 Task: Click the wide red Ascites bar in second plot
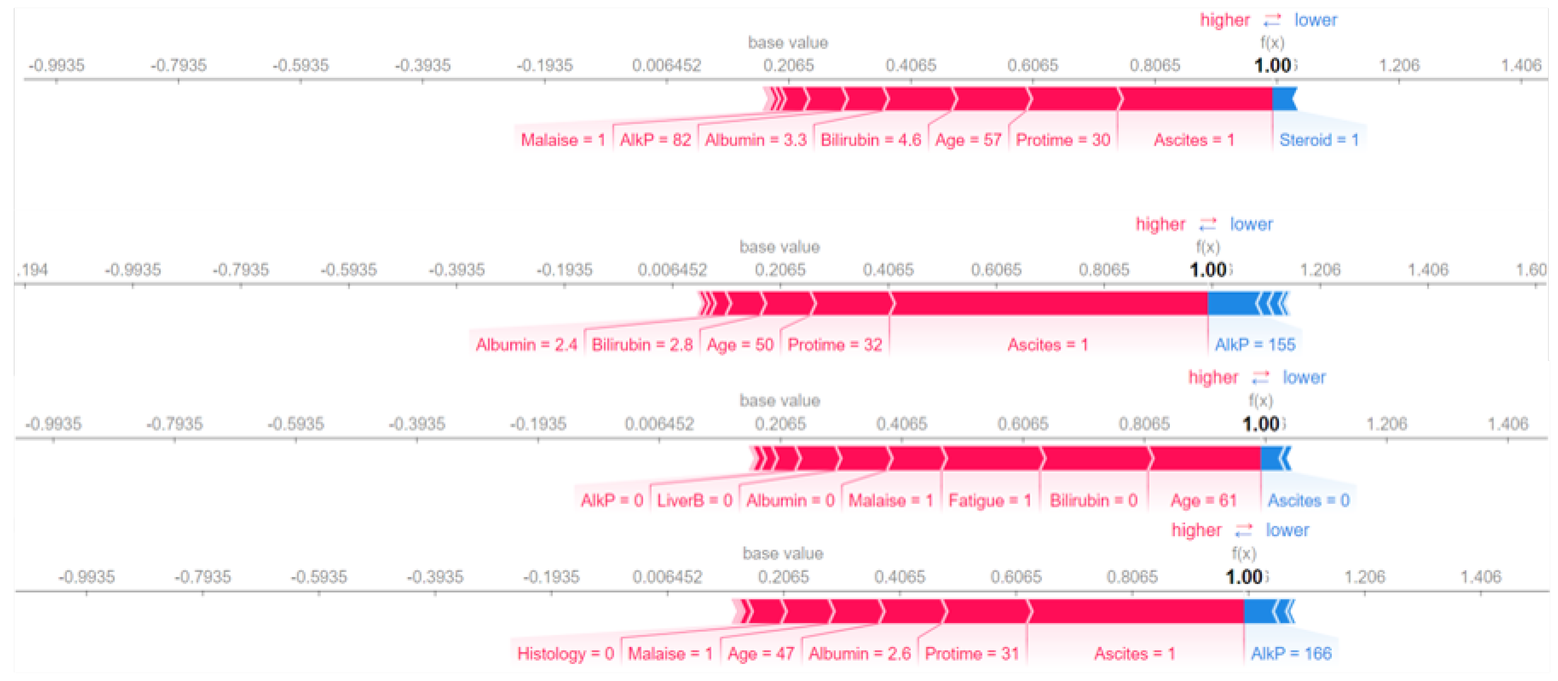1049,304
